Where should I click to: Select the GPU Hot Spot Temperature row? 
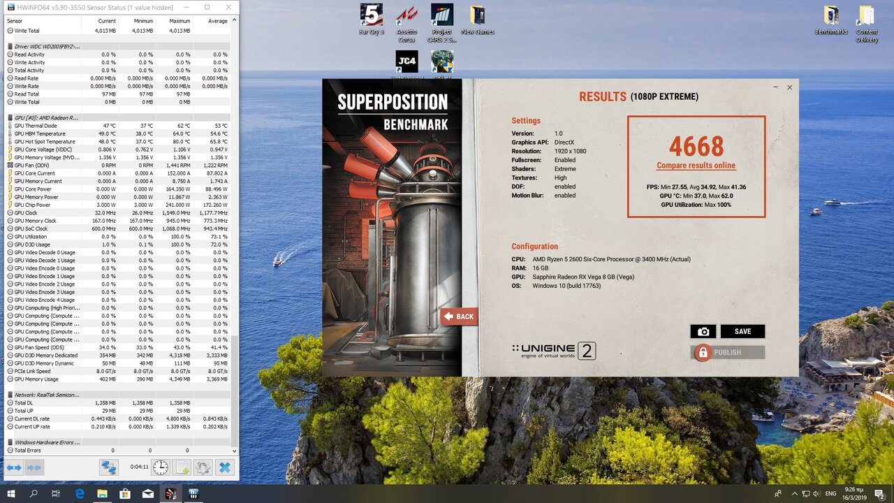point(117,142)
